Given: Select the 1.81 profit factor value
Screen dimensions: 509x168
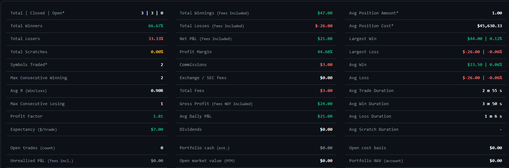Looking at the screenshot, I should tap(158, 116).
